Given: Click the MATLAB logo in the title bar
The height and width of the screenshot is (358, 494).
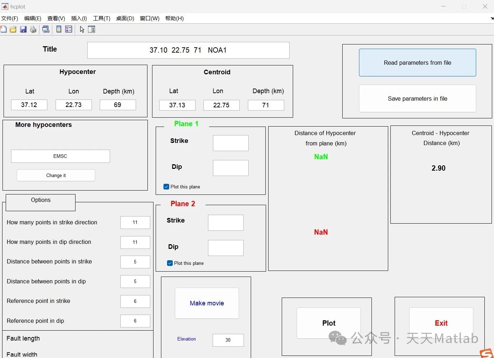Looking at the screenshot, I should (5, 6).
